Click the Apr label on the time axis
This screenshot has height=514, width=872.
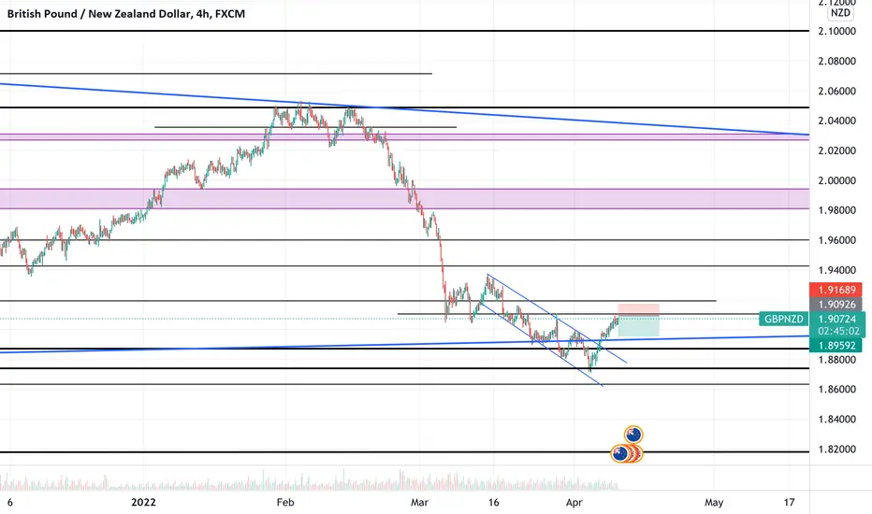point(574,503)
